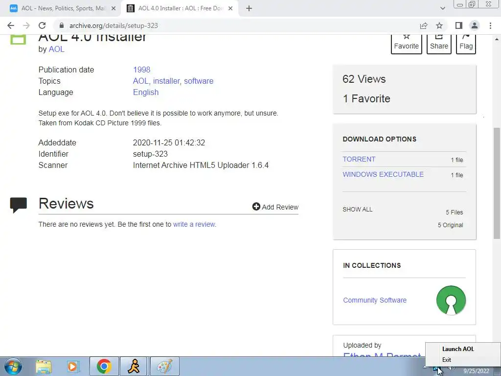Go back using the browser back arrow
Screen dimensions: 501x376
point(11,25)
